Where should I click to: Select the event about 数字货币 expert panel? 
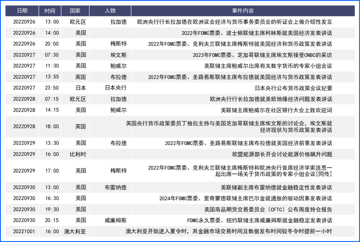point(268,66)
